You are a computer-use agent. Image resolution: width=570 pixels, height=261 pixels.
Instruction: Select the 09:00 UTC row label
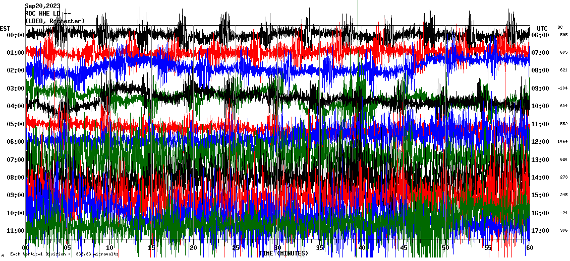point(541,89)
